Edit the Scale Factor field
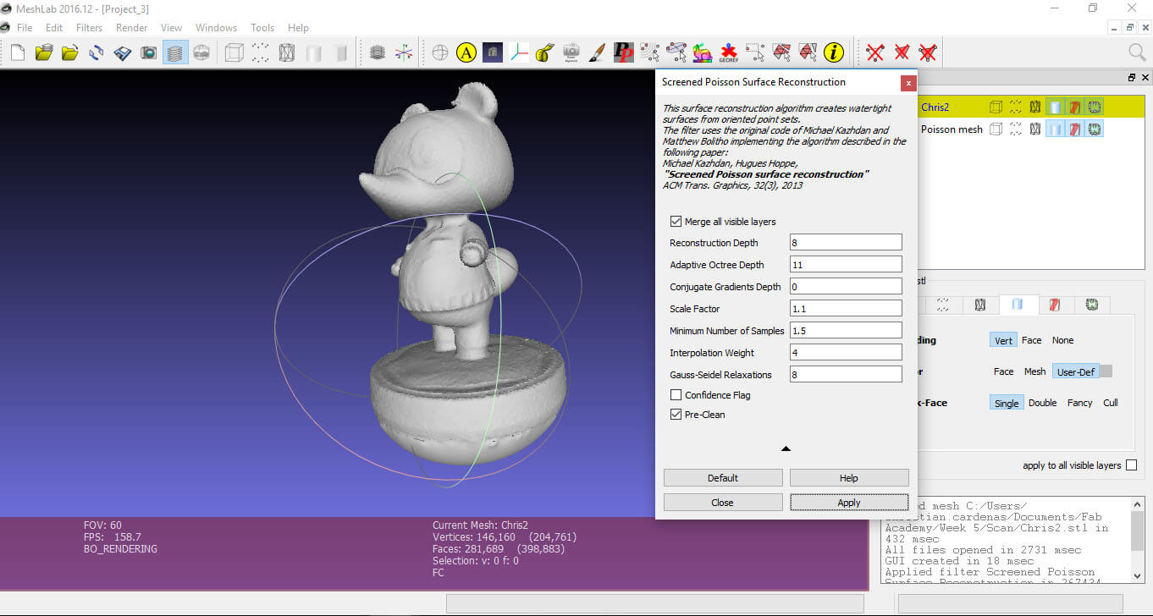 (846, 309)
